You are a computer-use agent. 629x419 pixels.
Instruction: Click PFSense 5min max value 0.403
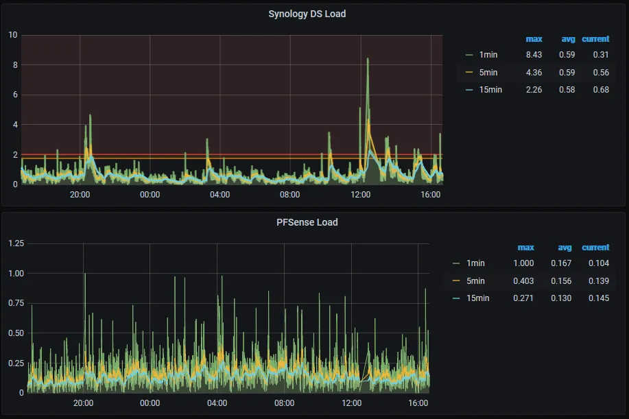click(x=523, y=280)
